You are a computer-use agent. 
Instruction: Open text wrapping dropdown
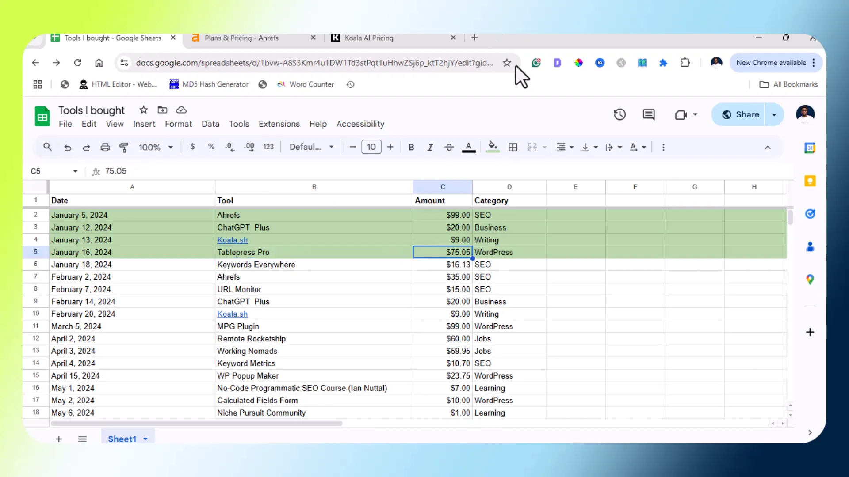[x=613, y=148]
